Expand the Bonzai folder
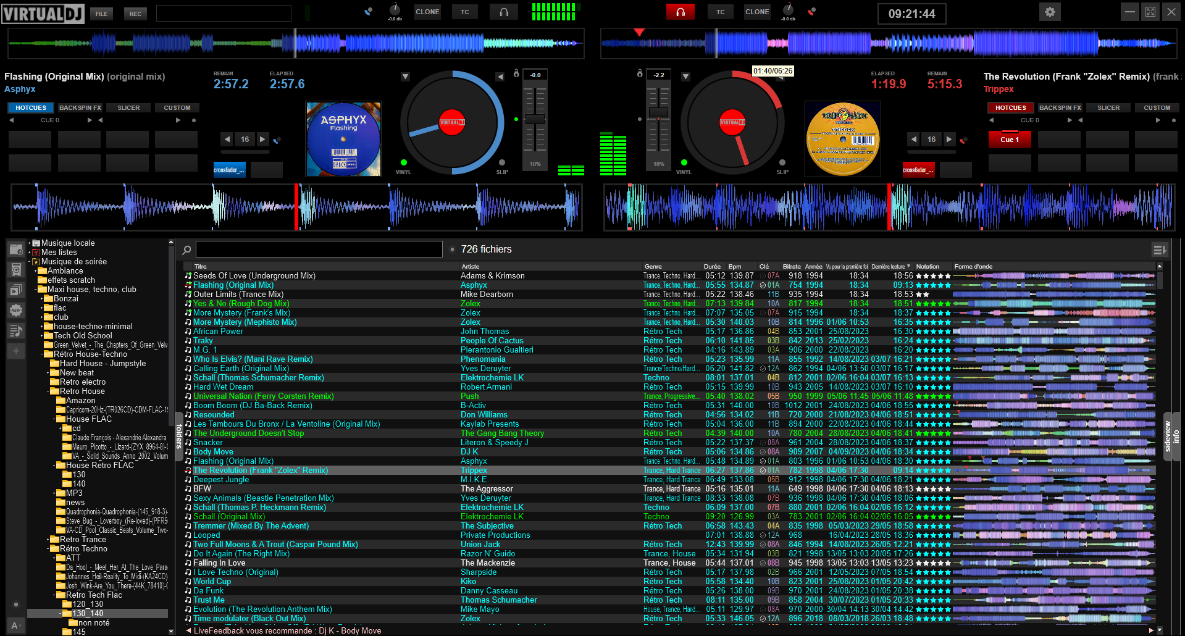The height and width of the screenshot is (636, 1185). (41, 299)
